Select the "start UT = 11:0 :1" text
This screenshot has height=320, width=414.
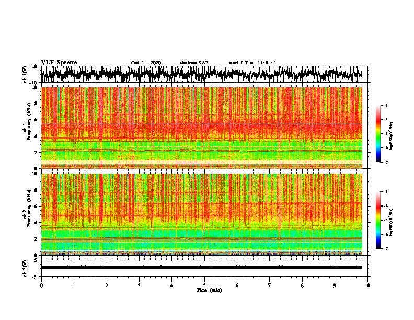pos(252,63)
